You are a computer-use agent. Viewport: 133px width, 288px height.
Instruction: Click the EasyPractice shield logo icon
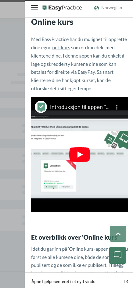click(45, 8)
